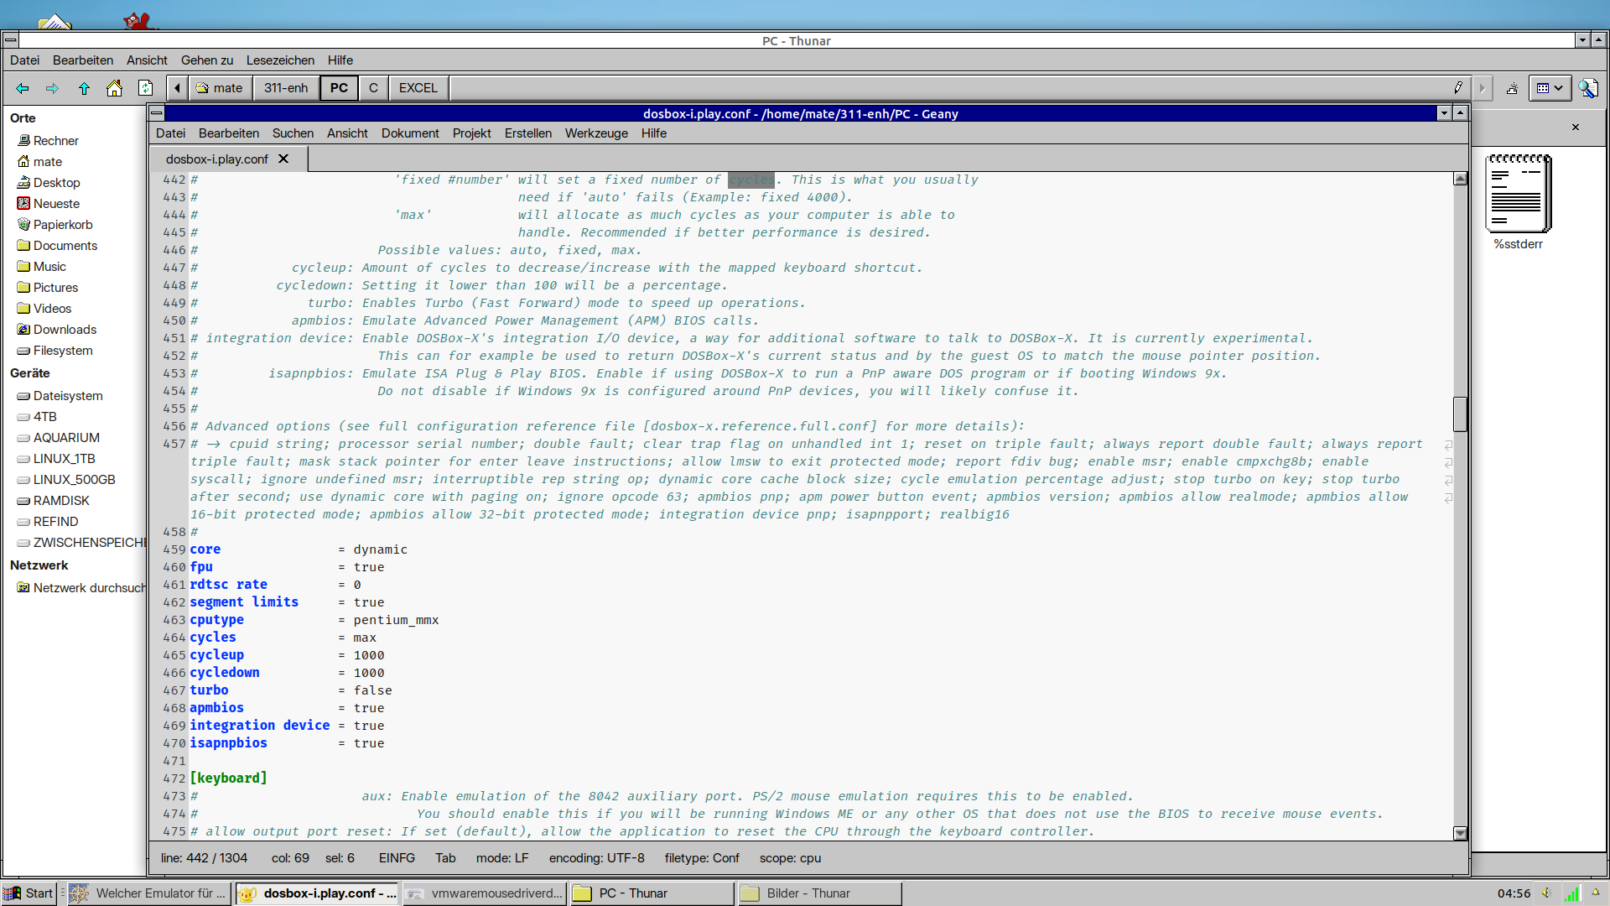This screenshot has height=906, width=1610.
Task: Click the 311-enh path bar button
Action: 286,88
